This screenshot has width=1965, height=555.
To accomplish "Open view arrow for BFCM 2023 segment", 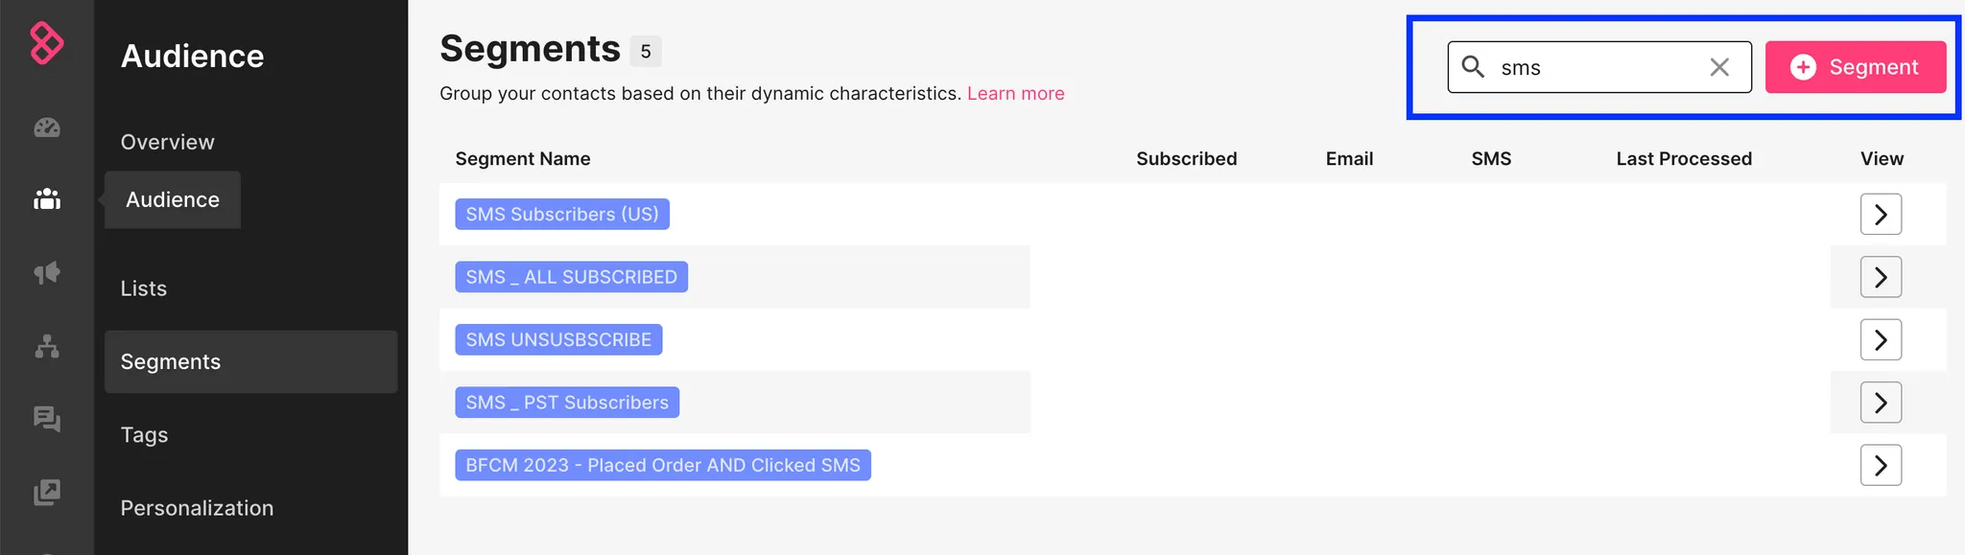I will [1881, 466].
